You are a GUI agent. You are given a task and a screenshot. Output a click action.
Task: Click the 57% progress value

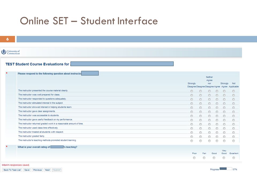[x=235, y=169]
